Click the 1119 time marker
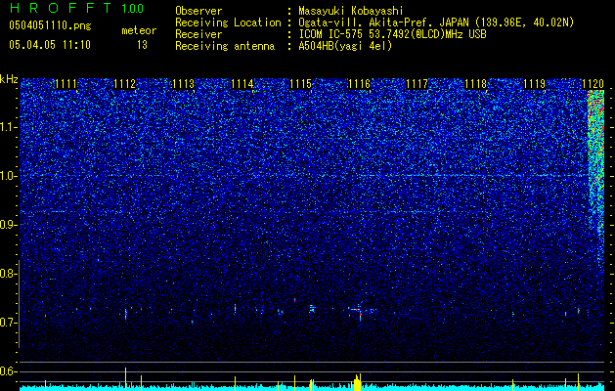 [x=535, y=84]
